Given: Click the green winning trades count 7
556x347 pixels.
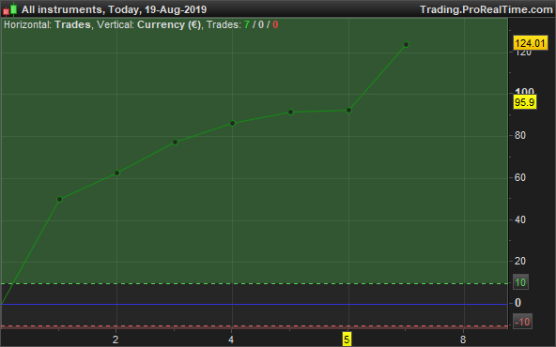Looking at the screenshot, I should pos(247,24).
